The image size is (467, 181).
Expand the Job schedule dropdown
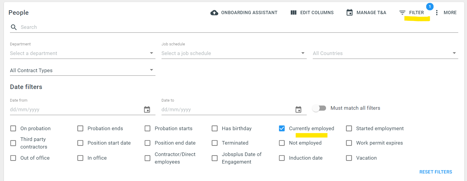click(234, 53)
